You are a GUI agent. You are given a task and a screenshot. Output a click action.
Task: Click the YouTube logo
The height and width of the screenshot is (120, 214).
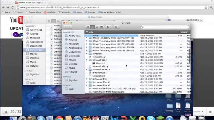coord(16,20)
